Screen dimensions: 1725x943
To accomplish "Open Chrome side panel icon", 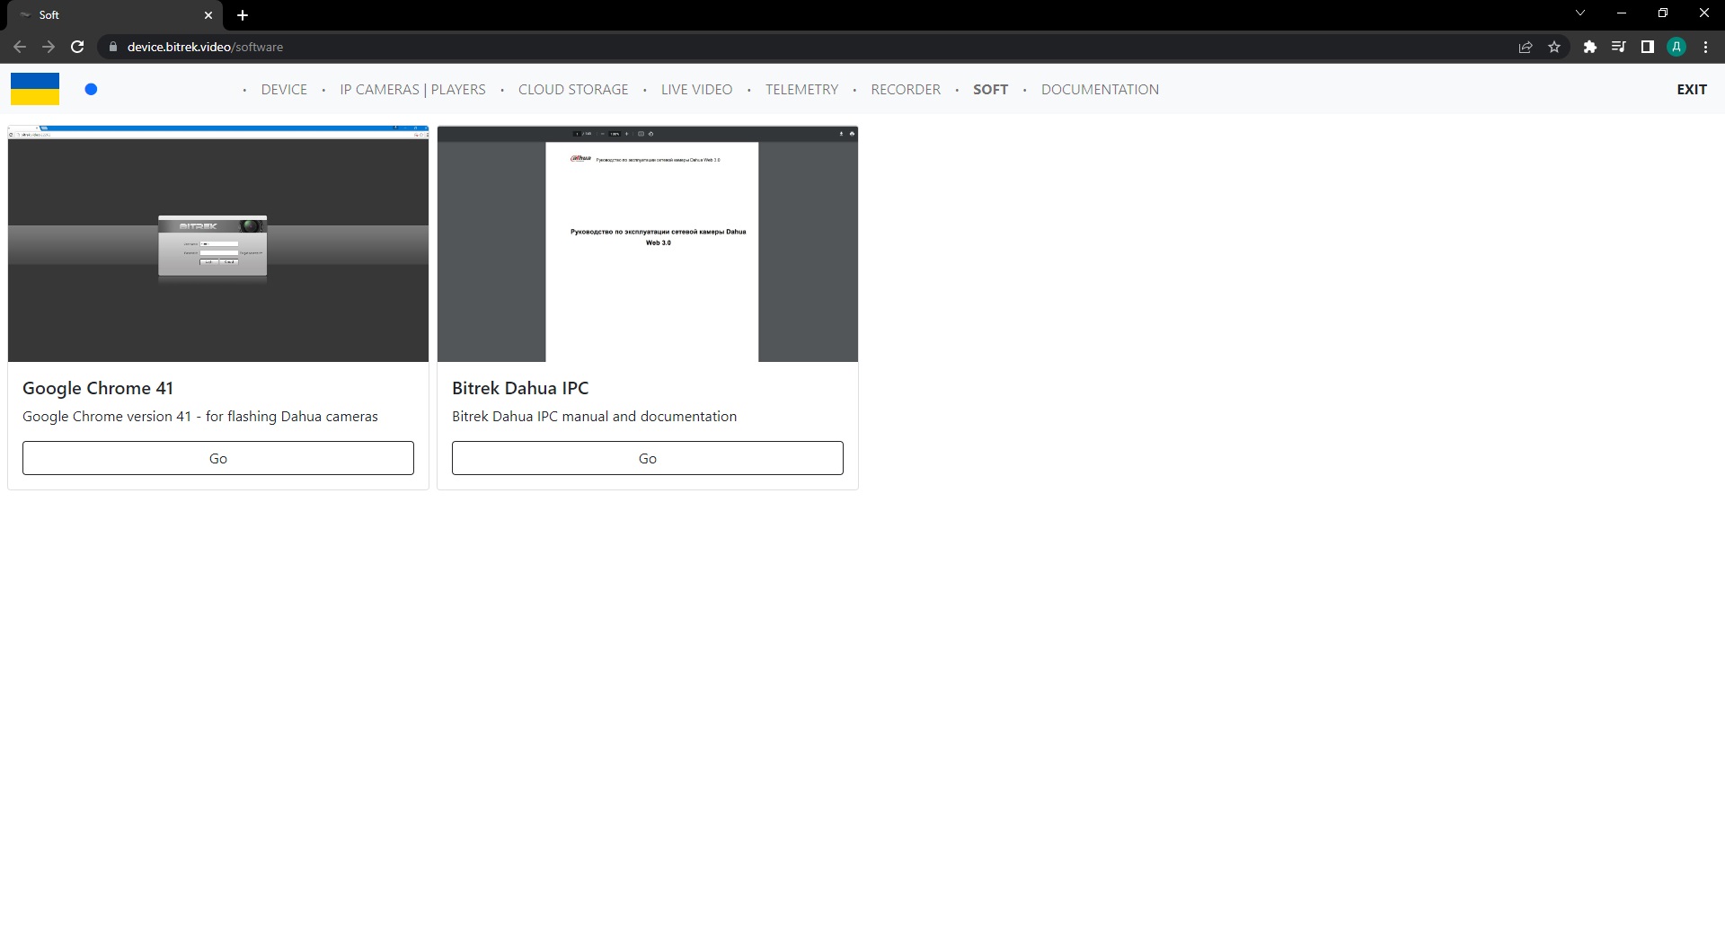I will (1647, 47).
